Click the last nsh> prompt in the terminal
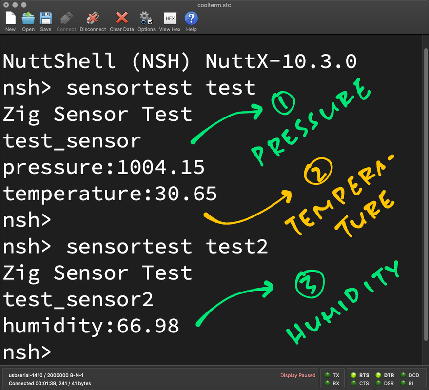Screen dimensions: 429x390 click(27, 351)
